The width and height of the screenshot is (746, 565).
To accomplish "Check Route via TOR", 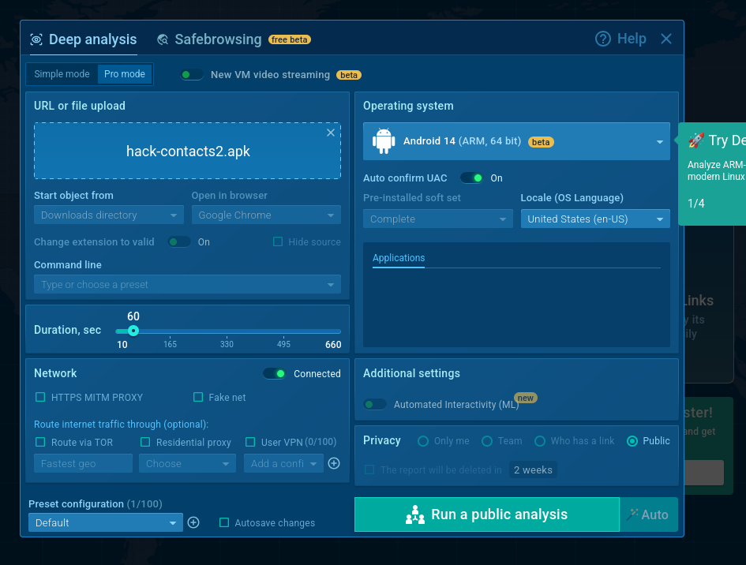I will point(40,443).
